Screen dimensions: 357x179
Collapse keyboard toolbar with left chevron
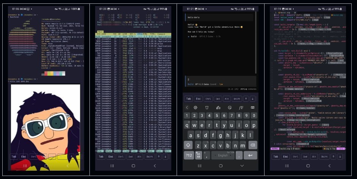point(187,107)
